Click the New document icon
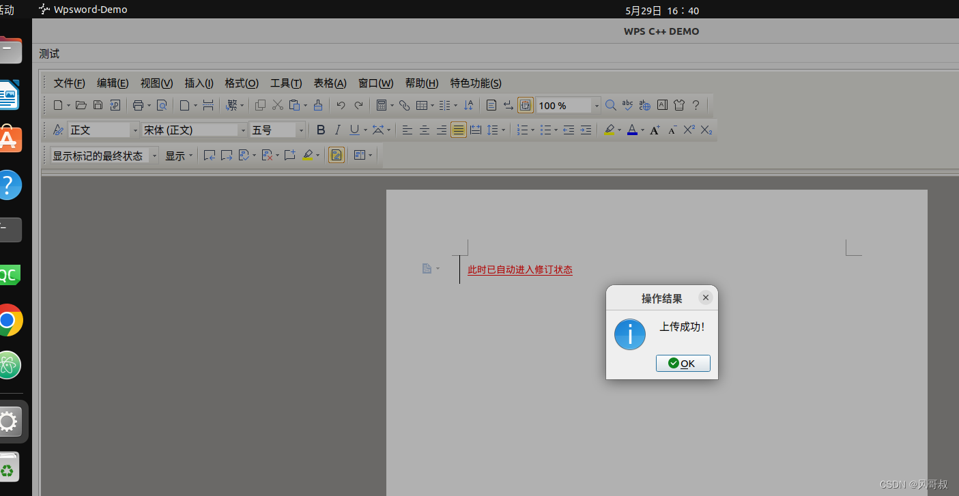The height and width of the screenshot is (496, 959). pos(58,105)
